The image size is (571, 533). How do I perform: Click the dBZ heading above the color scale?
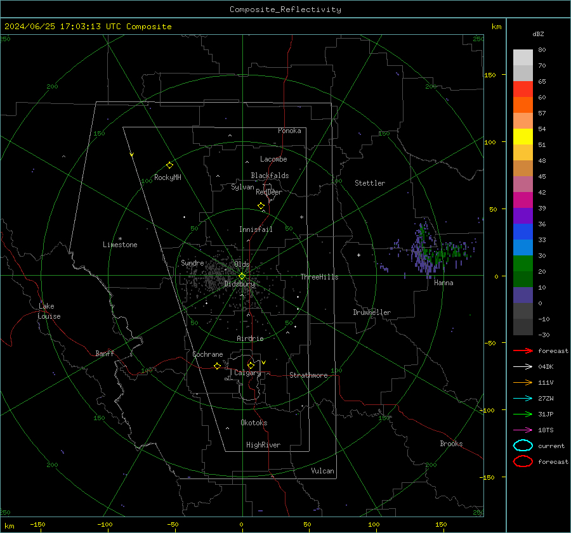tap(538, 34)
